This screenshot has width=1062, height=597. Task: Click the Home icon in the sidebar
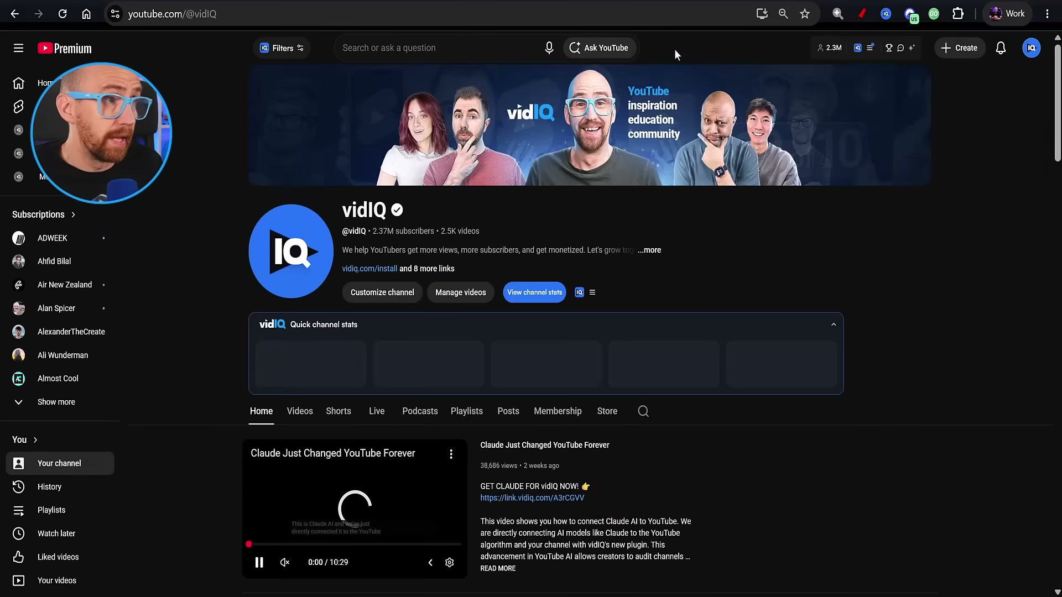tap(18, 83)
